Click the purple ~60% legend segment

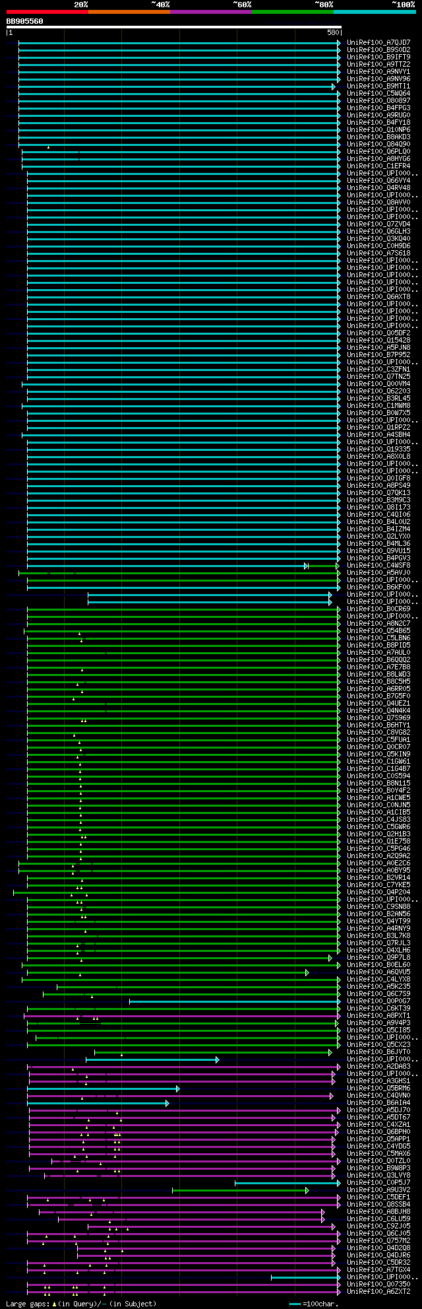pos(211,12)
